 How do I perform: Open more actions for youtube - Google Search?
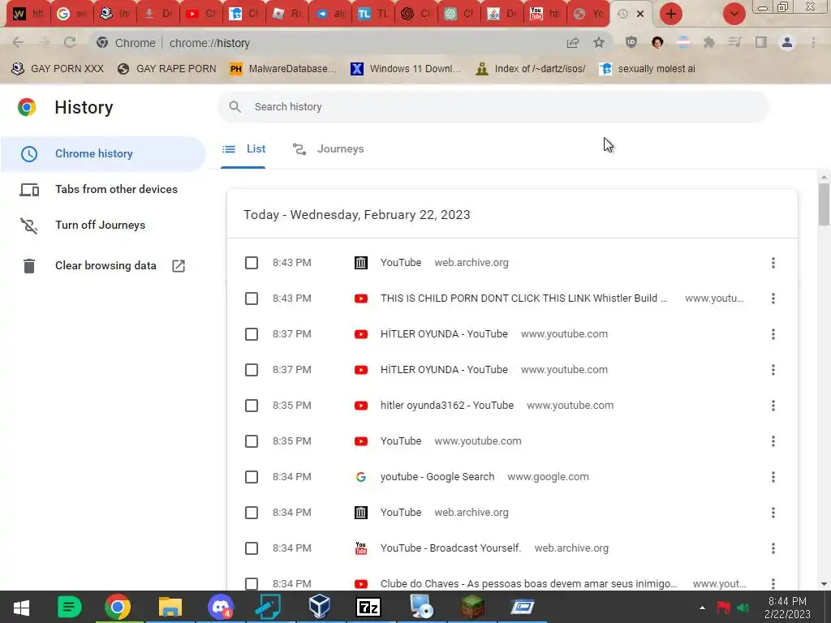pos(773,477)
